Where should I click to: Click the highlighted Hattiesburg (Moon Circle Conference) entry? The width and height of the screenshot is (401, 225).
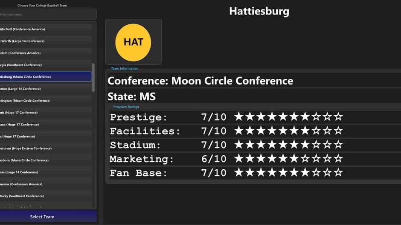tap(45, 77)
